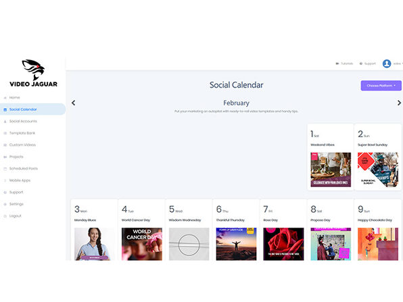Screen dimensions: 403x302
Task: Go to the previous month with the left arrow
Action: coord(74,103)
